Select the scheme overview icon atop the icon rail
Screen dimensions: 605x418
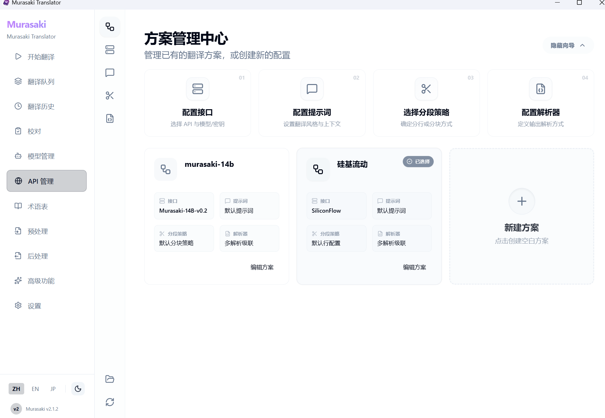(110, 27)
